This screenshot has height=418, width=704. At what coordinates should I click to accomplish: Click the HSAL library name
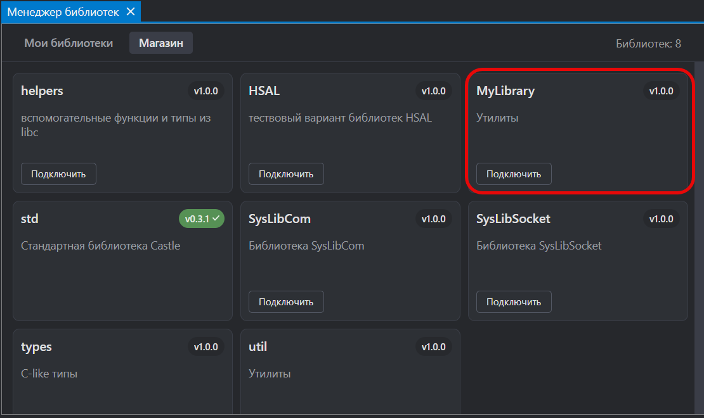click(264, 91)
